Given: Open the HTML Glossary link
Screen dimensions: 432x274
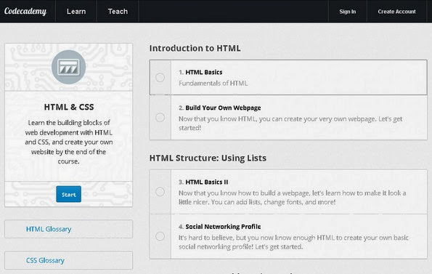Looking at the screenshot, I should coord(49,229).
